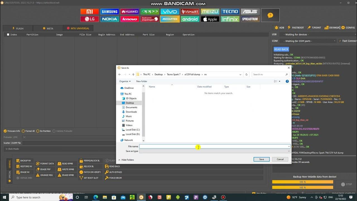
Task: Switch to the GENERIC vertical tab
Action: [x=9, y=164]
